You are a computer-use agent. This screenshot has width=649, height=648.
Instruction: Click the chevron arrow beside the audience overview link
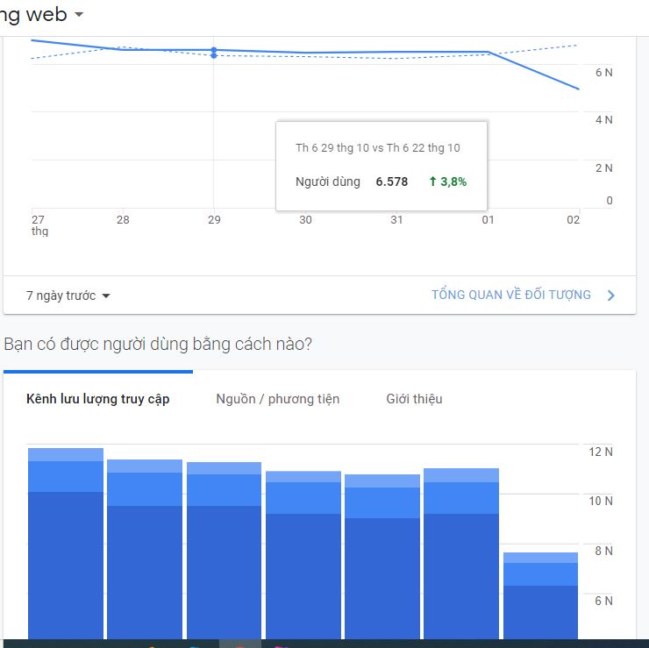tap(611, 296)
